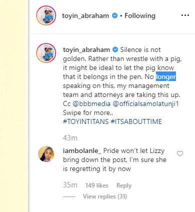
Task: View iambolanle_ profile photo
Action: (x=46, y=154)
